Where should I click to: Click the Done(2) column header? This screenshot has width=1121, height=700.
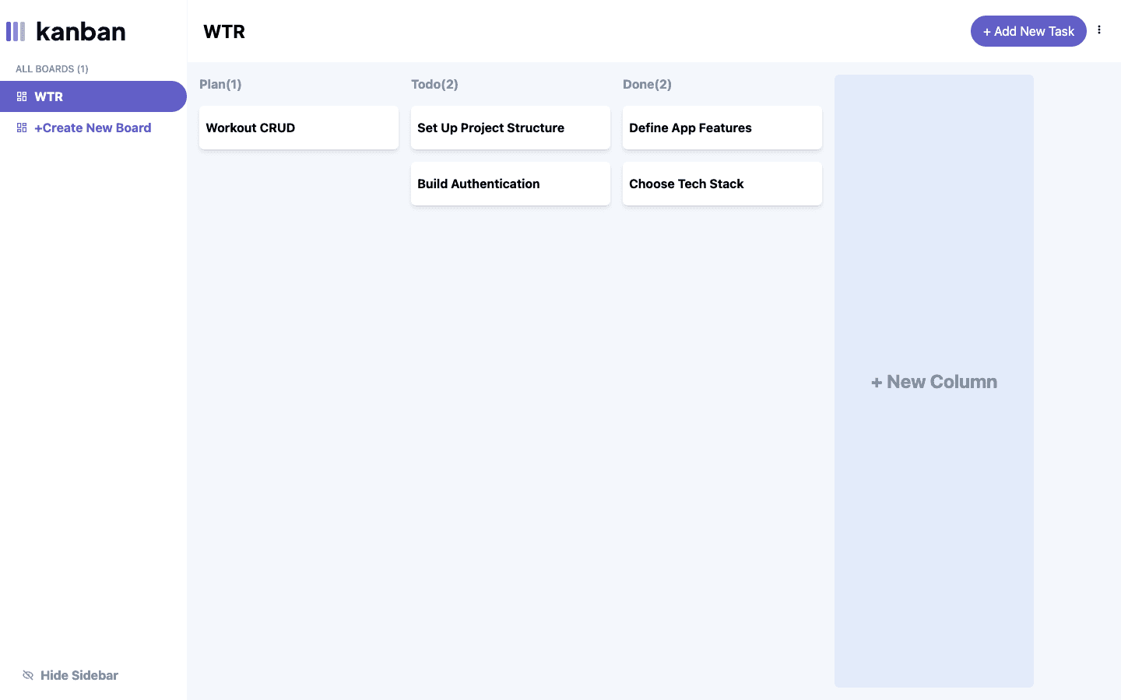click(x=647, y=84)
